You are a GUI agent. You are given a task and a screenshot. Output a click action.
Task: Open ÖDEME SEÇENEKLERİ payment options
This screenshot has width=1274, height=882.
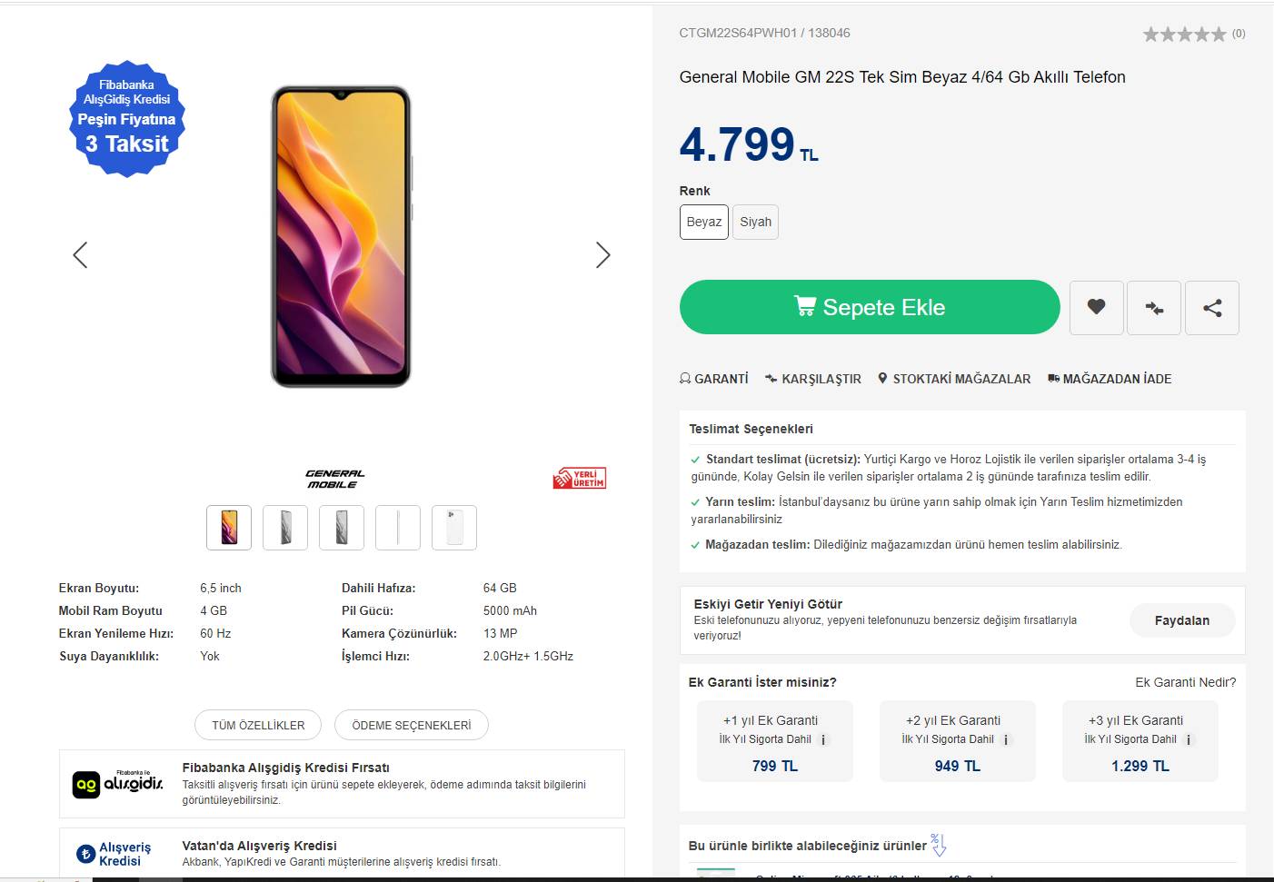click(411, 725)
